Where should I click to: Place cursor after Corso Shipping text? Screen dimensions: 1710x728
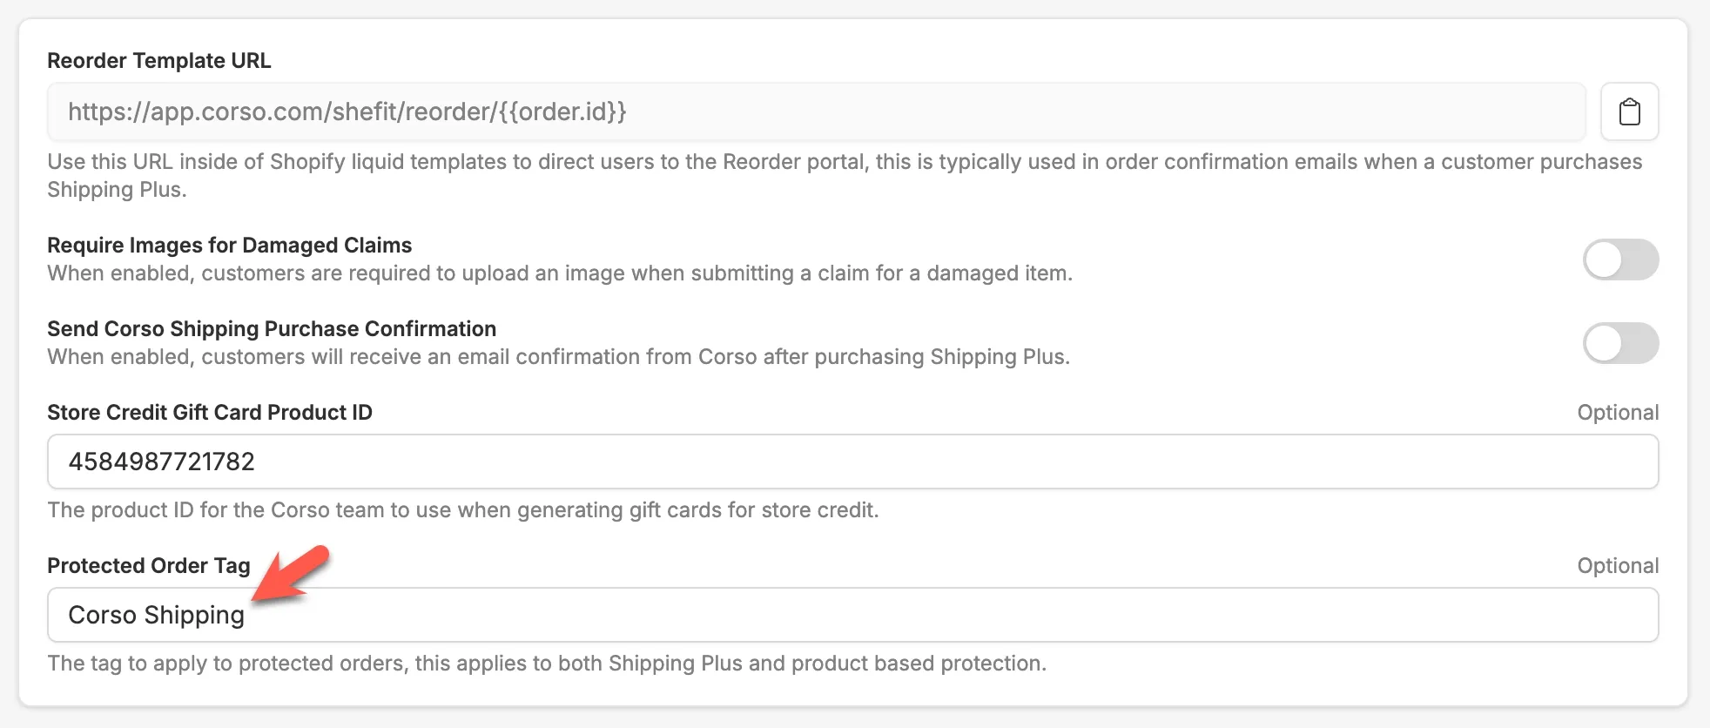(246, 614)
